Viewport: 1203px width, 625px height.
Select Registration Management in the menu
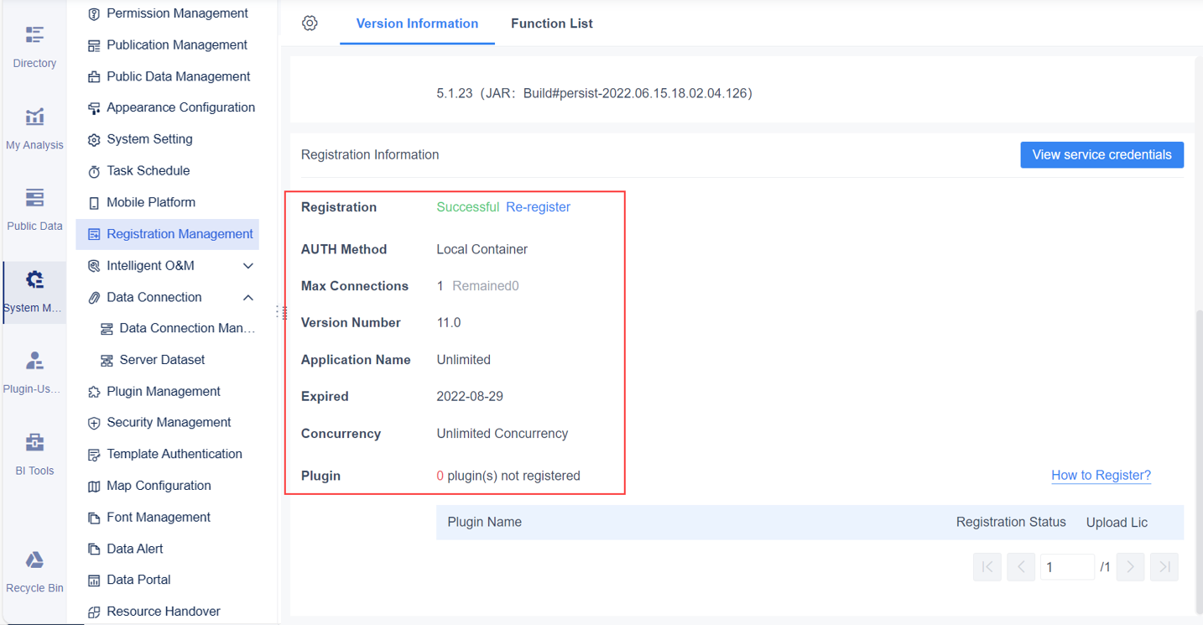180,233
